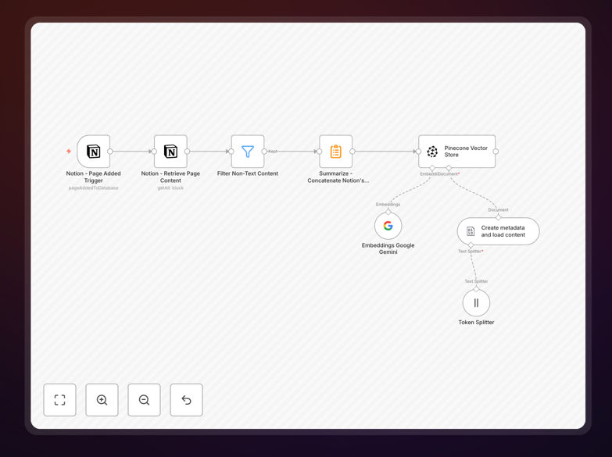Open the Summarize Concatenate clipboard node
This screenshot has width=612, height=457.
click(335, 152)
